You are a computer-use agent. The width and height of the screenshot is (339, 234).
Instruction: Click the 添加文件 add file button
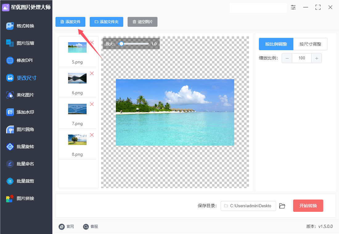tap(71, 22)
